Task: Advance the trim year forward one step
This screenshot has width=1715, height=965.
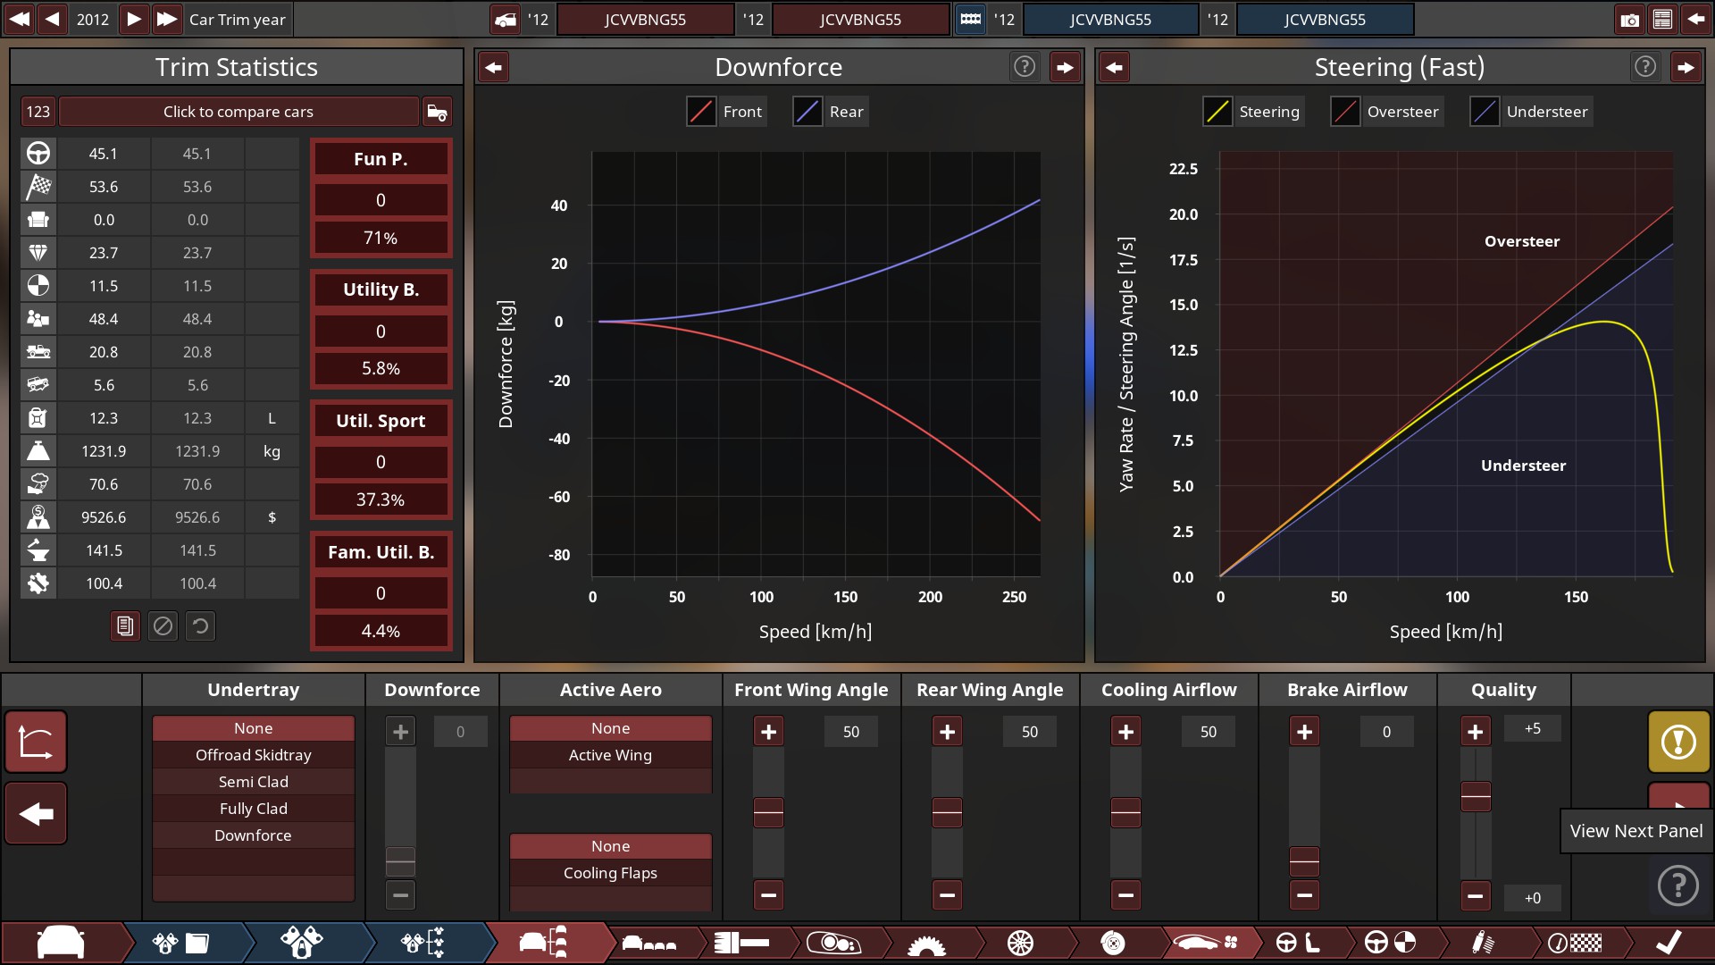Action: click(134, 20)
